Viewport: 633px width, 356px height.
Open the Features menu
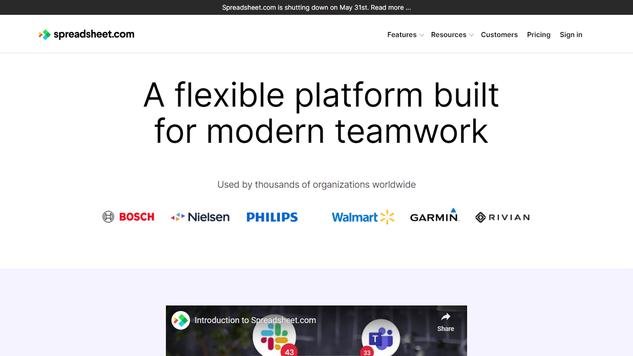402,35
